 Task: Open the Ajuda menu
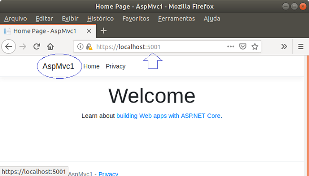point(212,19)
